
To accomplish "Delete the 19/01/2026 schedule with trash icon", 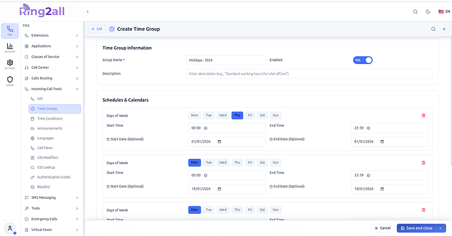I will pyautogui.click(x=423, y=163).
